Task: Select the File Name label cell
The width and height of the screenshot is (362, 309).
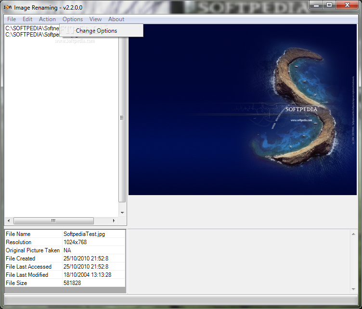Action: tap(34, 234)
